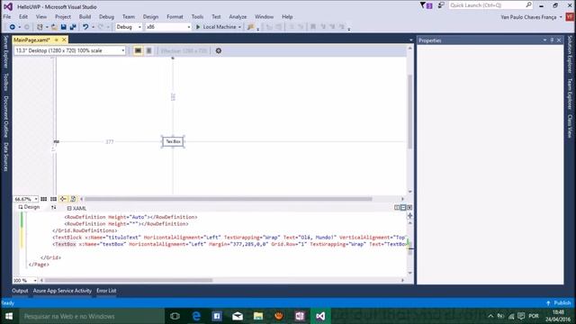Open File Explorer from the taskbar
576x324 pixels.
tap(258, 316)
